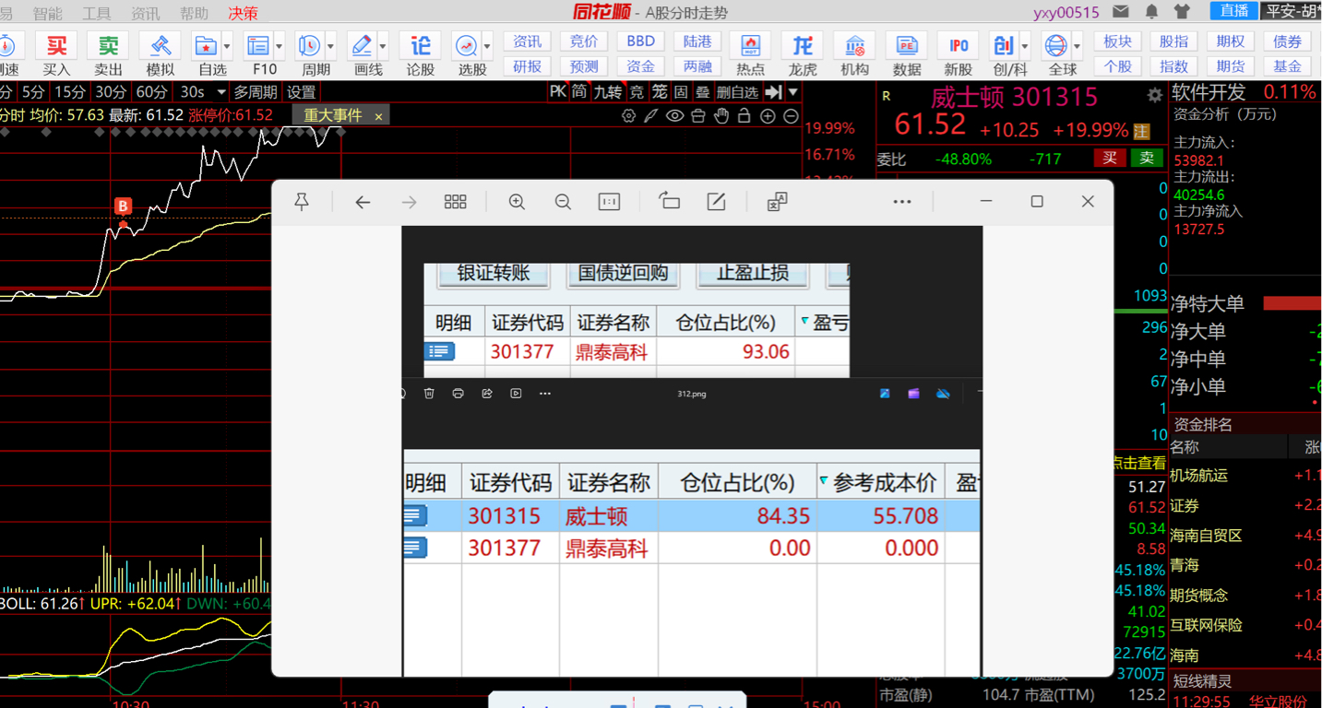Toggle the 固 fixed button on chart bar
Image resolution: width=1322 pixels, height=708 pixels.
click(x=681, y=91)
